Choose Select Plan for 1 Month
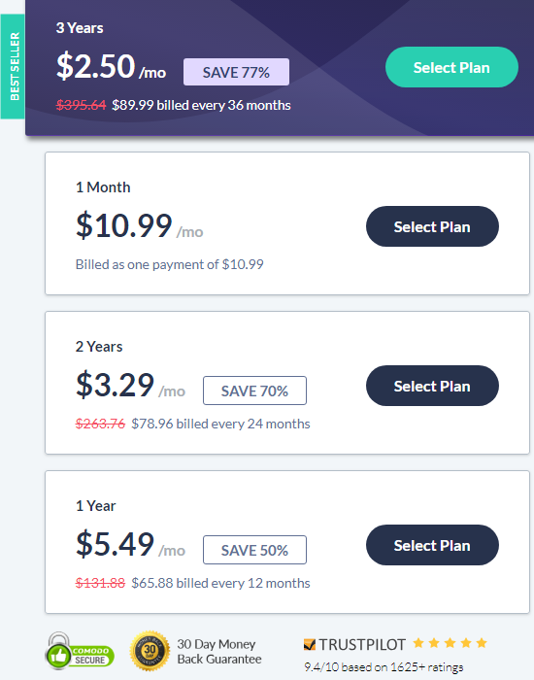The width and height of the screenshot is (534, 680). (432, 226)
